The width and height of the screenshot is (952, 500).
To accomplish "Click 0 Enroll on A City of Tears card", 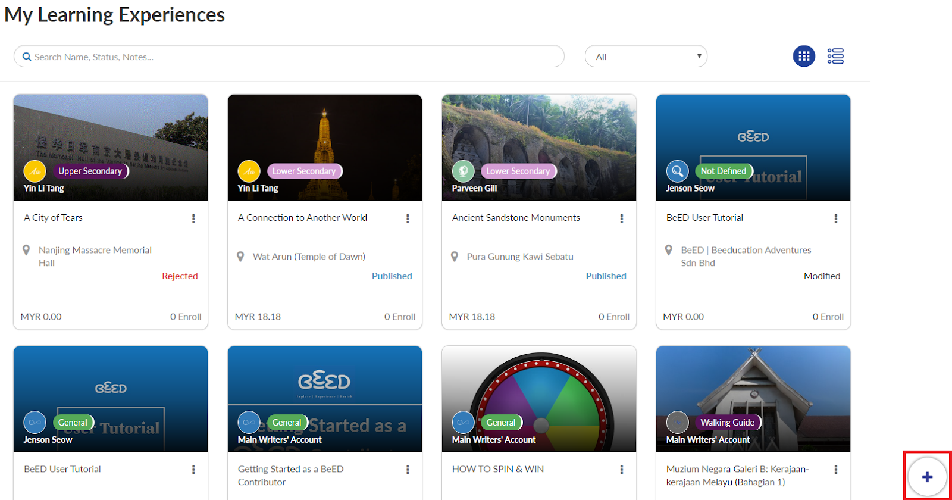I will click(x=186, y=317).
